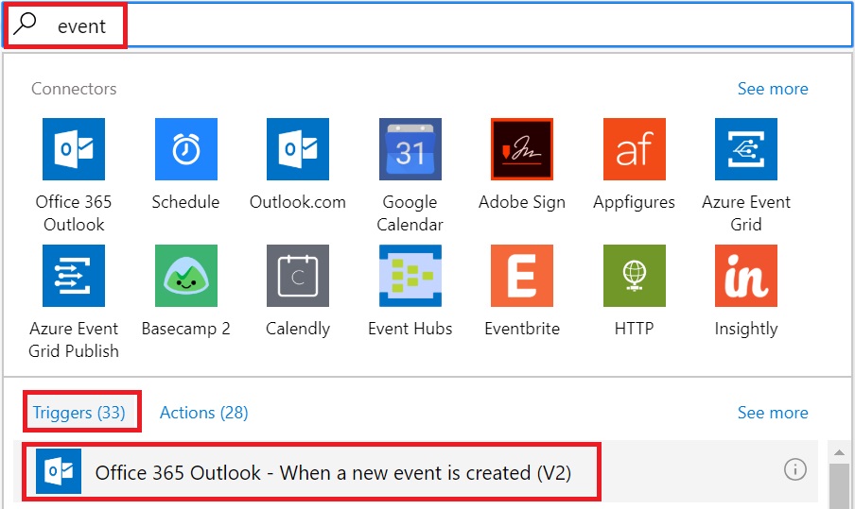
Task: Switch to the Triggers (33) tab
Action: pyautogui.click(x=79, y=413)
